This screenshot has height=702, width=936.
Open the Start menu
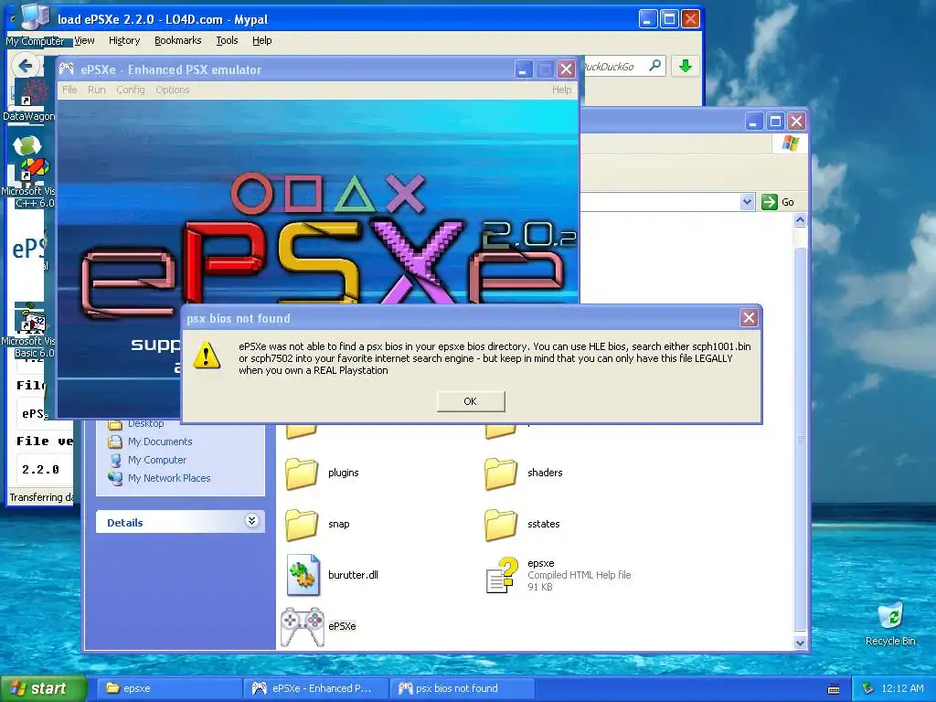click(44, 688)
